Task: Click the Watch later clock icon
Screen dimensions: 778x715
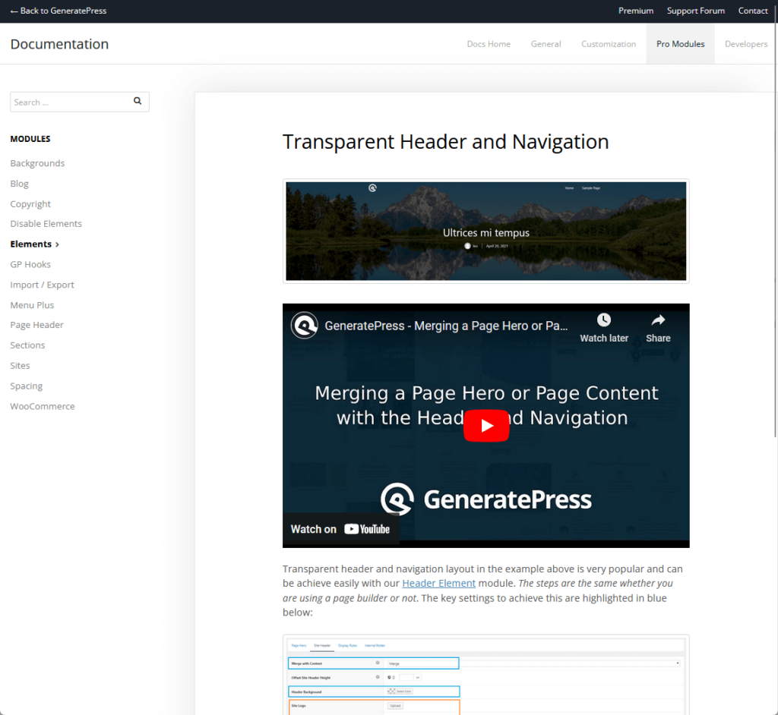Action: 603,320
